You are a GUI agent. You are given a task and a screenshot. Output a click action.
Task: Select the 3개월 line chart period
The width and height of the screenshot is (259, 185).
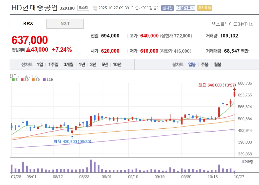click(x=69, y=64)
